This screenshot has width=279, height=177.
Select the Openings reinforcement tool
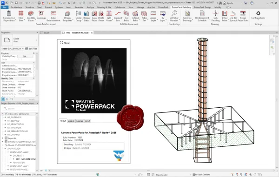[41, 15]
